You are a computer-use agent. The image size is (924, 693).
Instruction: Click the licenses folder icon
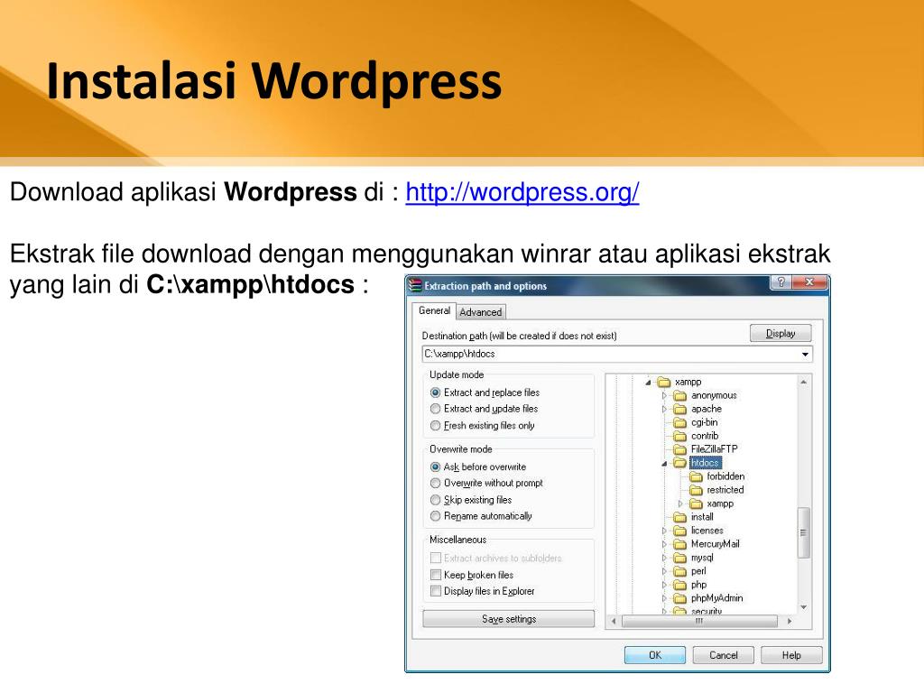(680, 531)
